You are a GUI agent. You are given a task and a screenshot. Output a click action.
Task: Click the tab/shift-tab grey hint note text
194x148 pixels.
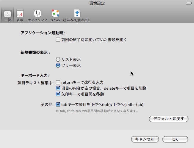(x=97, y=111)
